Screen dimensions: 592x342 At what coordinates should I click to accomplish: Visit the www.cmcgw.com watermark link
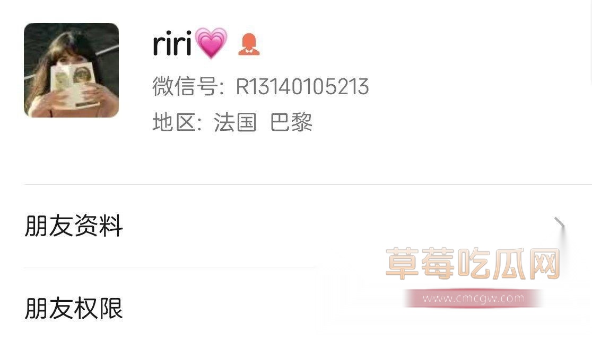click(474, 299)
